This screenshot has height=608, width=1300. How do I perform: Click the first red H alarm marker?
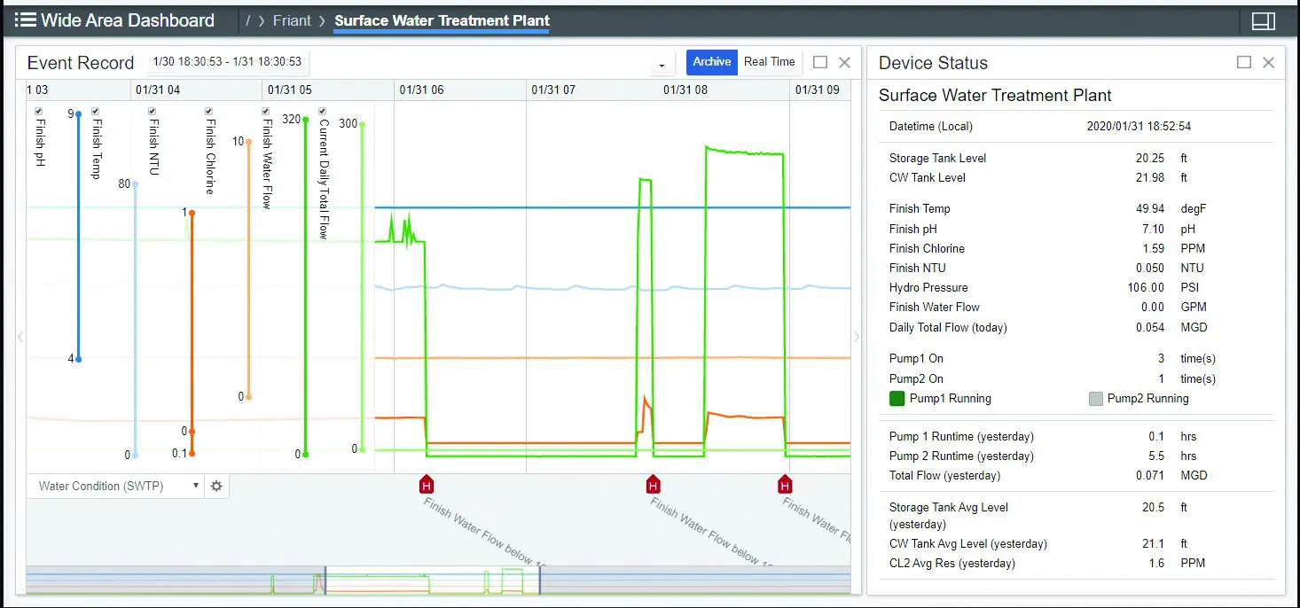(x=426, y=484)
